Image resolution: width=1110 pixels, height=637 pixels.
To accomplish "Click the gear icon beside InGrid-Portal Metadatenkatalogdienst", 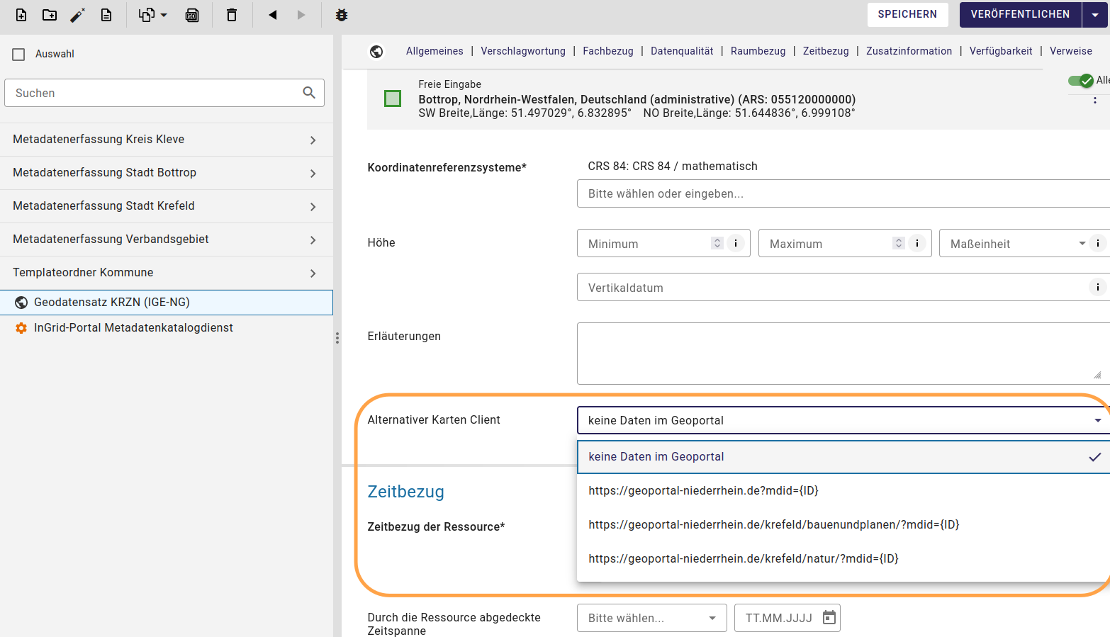I will tap(21, 327).
